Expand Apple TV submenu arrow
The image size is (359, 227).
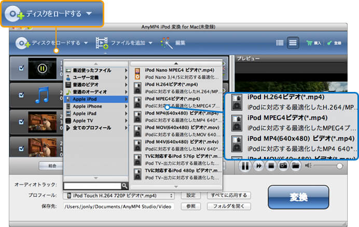126,121
